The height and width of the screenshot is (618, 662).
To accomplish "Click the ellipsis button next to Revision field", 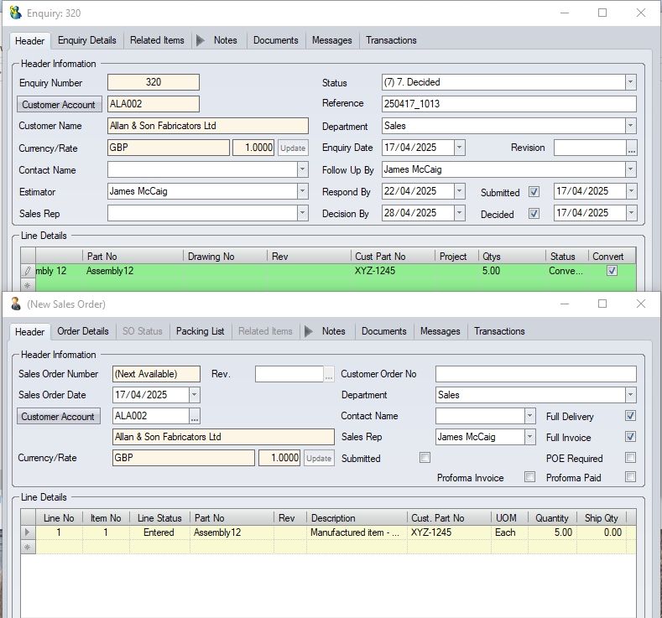I will point(632,148).
